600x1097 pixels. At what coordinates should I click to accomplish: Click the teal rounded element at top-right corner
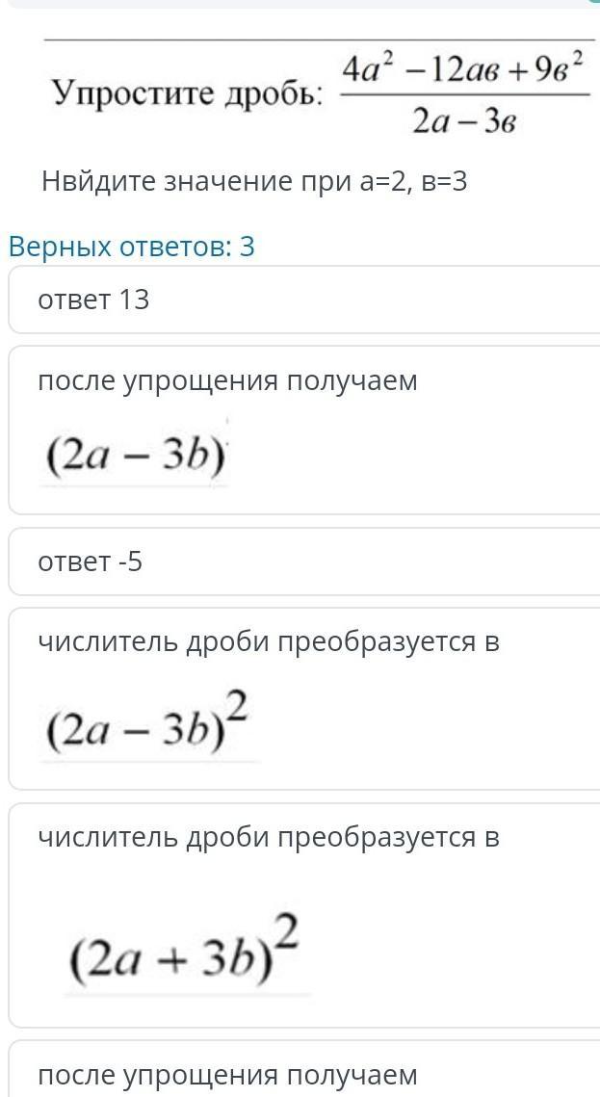pos(593,3)
